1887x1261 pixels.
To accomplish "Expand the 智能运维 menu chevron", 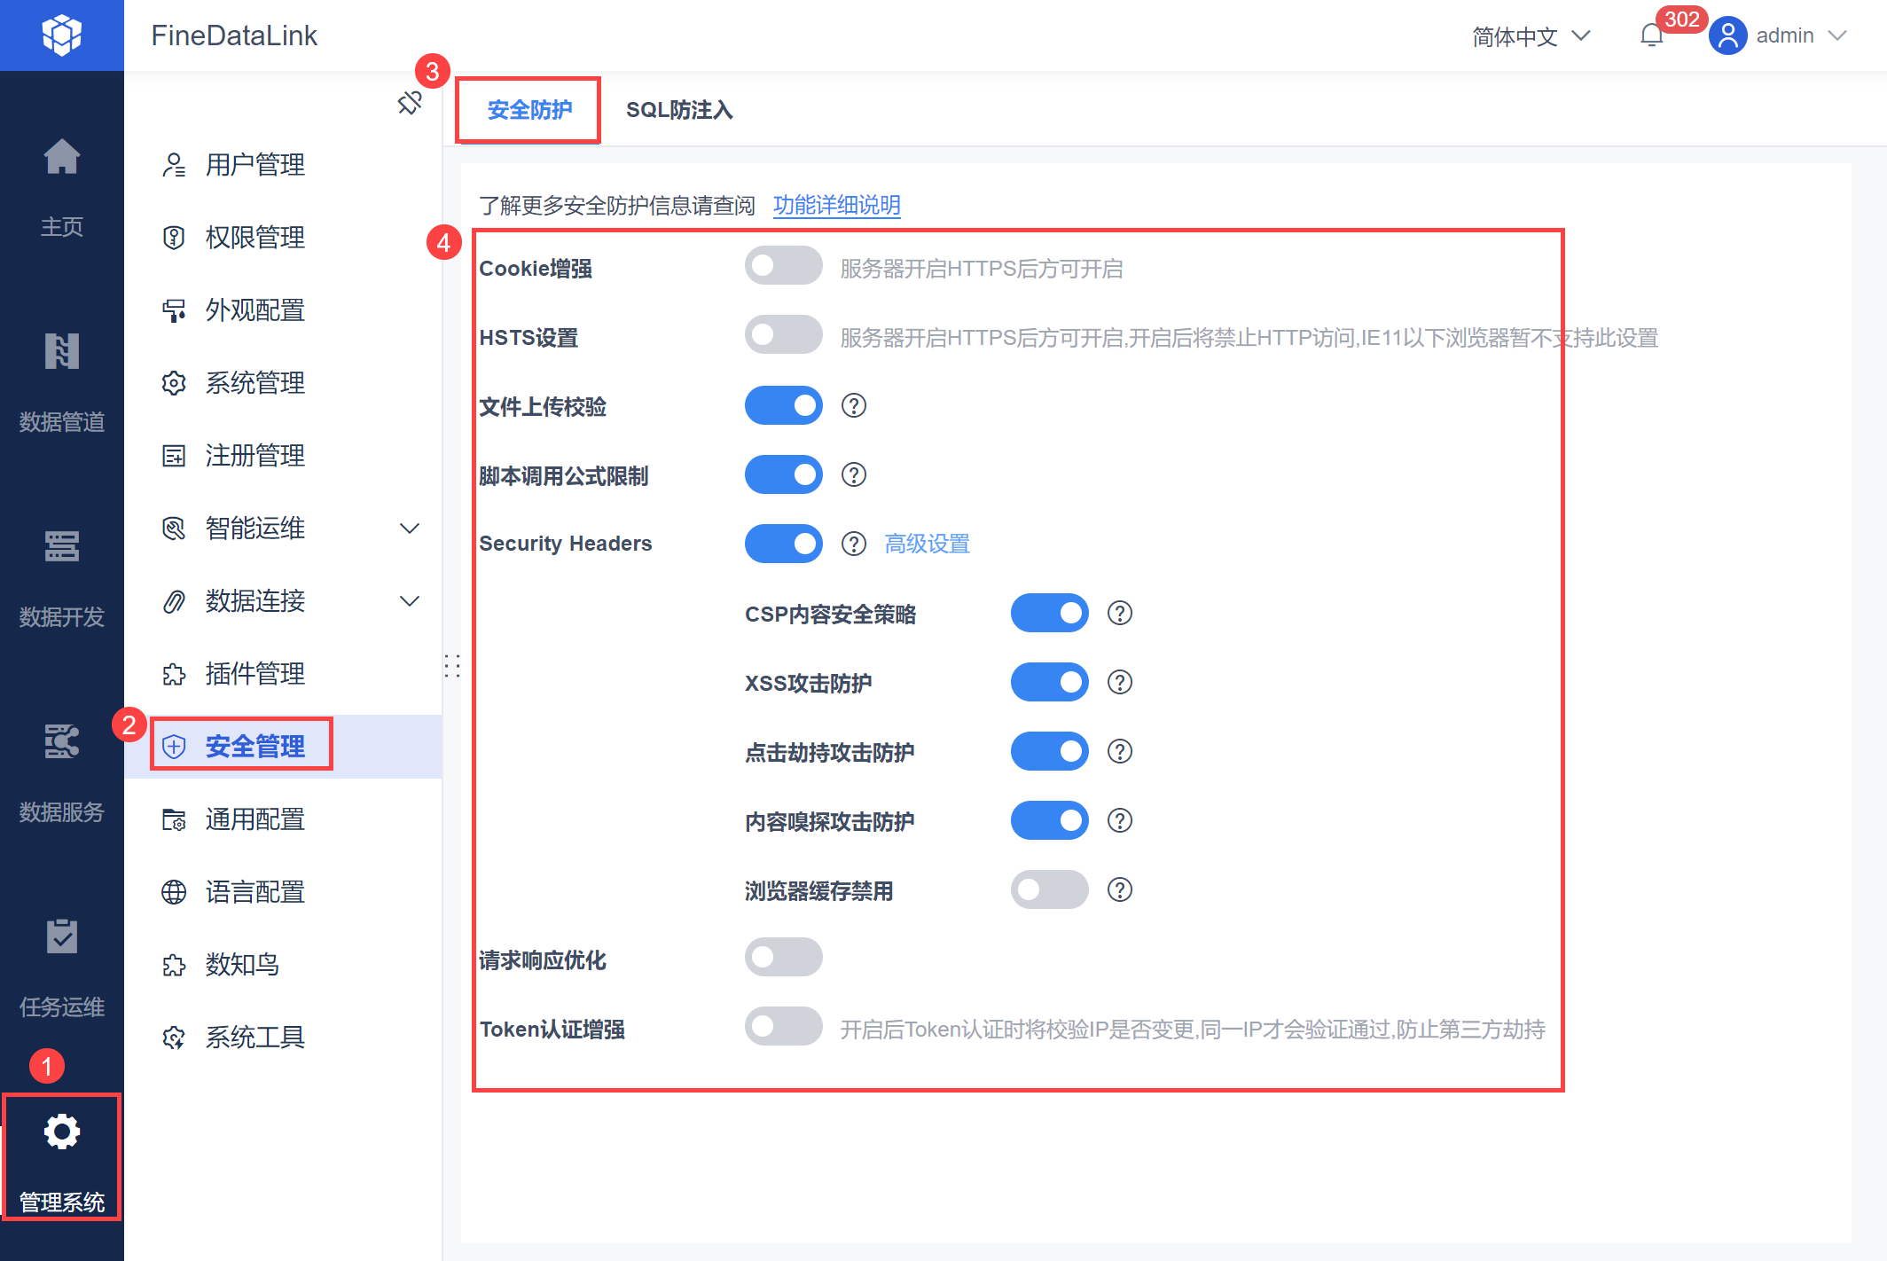I will point(410,529).
